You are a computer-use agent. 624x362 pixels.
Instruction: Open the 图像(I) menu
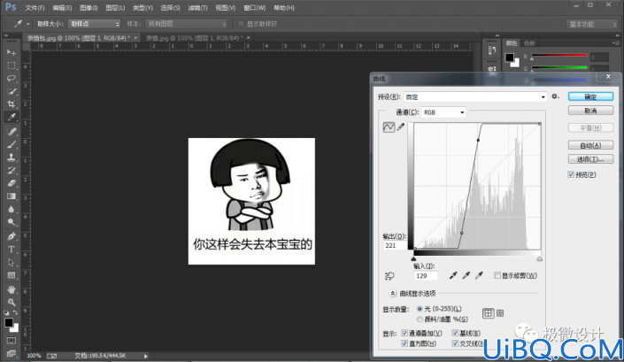[x=89, y=8]
